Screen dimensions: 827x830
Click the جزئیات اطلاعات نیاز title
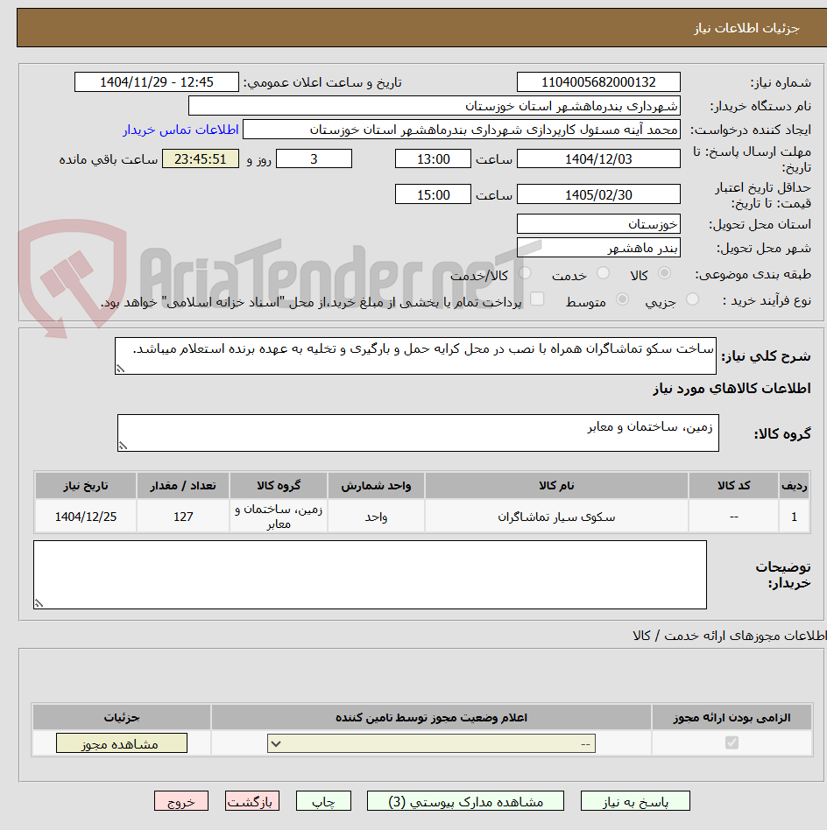pos(746,27)
